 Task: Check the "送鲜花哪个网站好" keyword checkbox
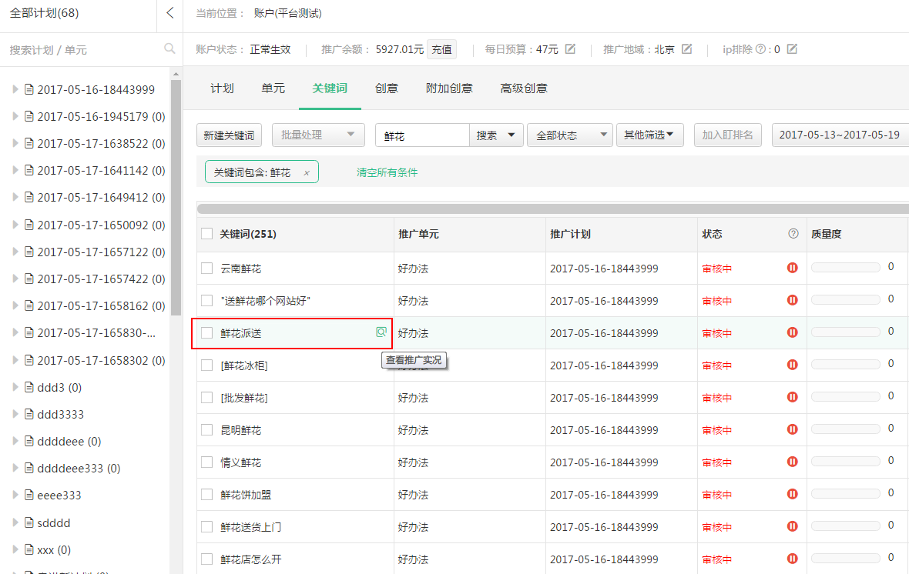pos(206,301)
